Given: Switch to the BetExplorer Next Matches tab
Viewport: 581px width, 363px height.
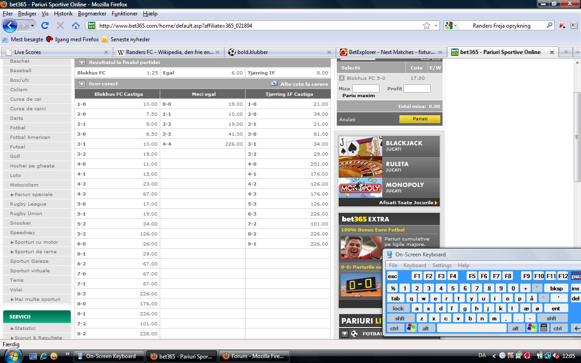Looking at the screenshot, I should tap(392, 52).
